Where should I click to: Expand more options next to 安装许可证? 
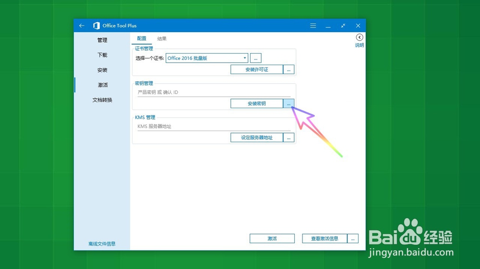pos(288,69)
